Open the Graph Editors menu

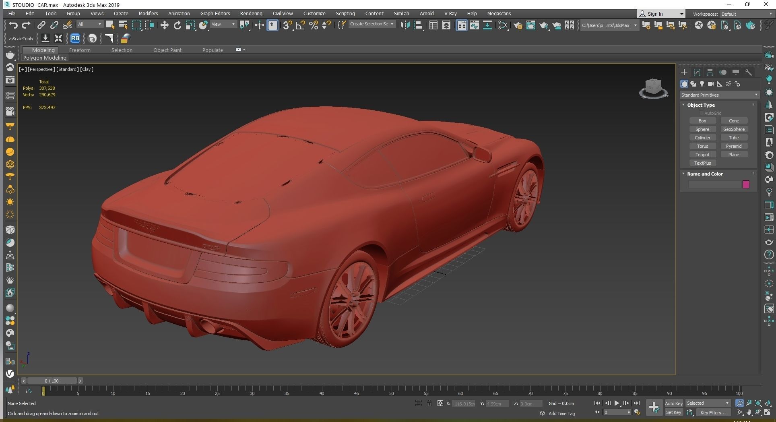click(x=215, y=14)
